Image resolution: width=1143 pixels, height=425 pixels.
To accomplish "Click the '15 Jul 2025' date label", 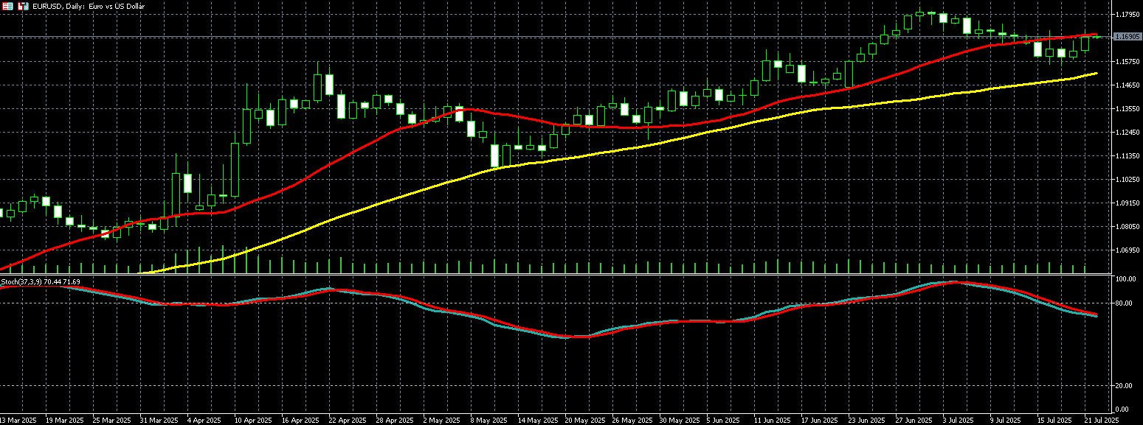I will pos(1055,420).
